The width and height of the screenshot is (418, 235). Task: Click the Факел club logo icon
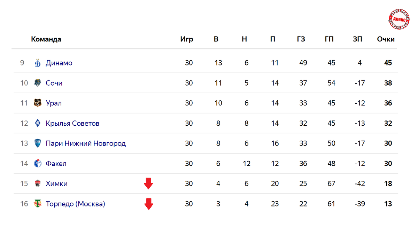(x=38, y=164)
